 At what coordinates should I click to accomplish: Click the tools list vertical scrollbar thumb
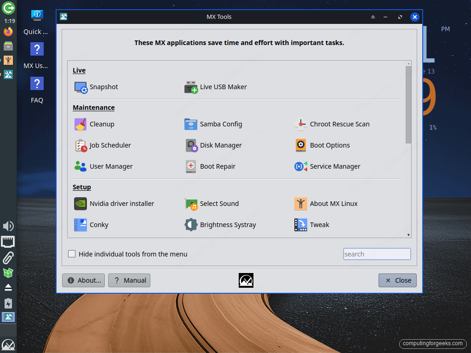point(408,105)
